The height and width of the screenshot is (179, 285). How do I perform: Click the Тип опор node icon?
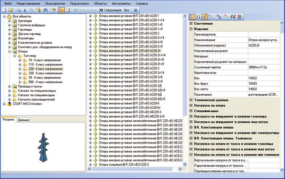19,56
